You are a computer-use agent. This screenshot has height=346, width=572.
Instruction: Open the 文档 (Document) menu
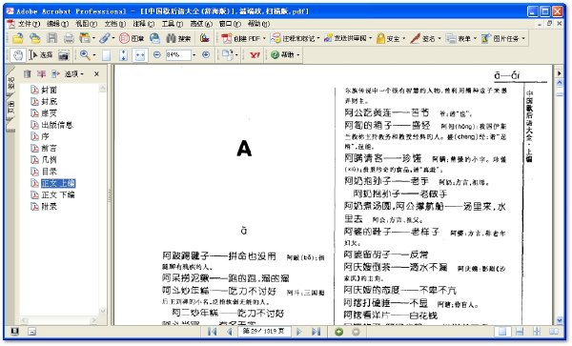pyautogui.click(x=115, y=24)
